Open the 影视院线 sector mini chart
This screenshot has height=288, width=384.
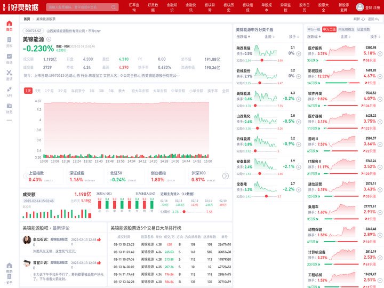click(x=342, y=74)
